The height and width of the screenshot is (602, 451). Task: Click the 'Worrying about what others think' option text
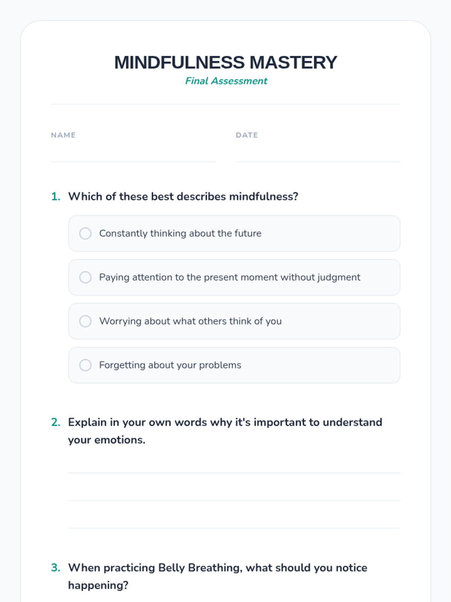(x=190, y=321)
